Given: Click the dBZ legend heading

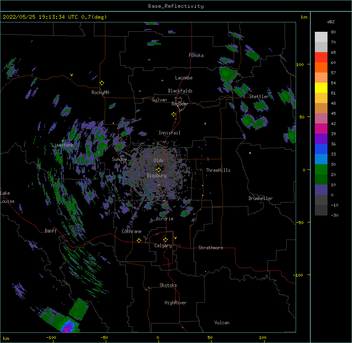Looking at the screenshot, I should coord(331,22).
